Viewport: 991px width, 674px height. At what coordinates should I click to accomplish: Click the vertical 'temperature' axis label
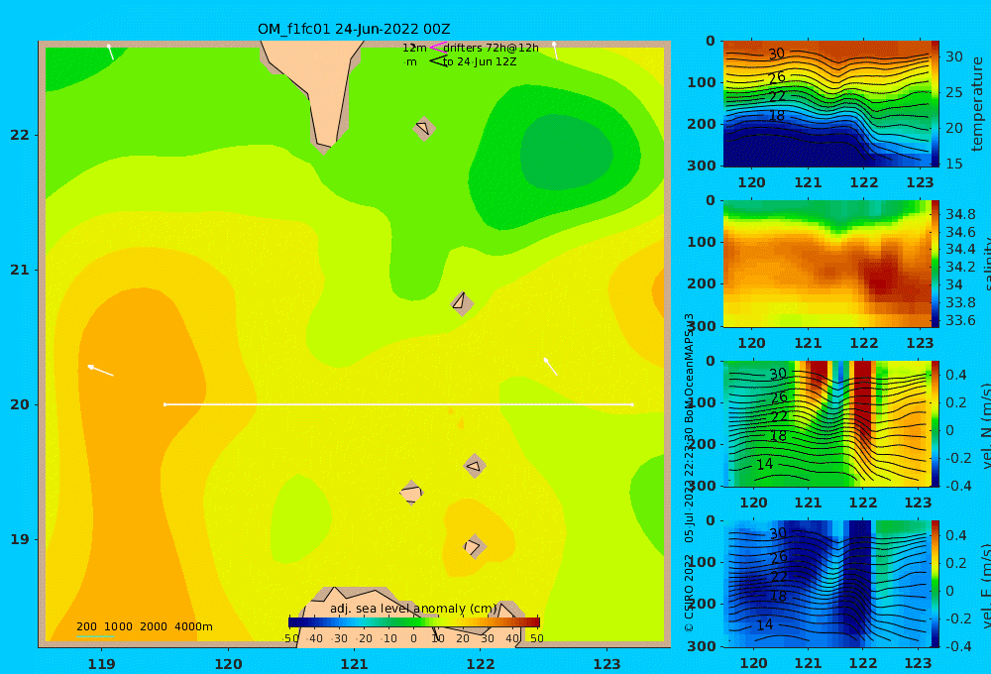click(x=978, y=104)
